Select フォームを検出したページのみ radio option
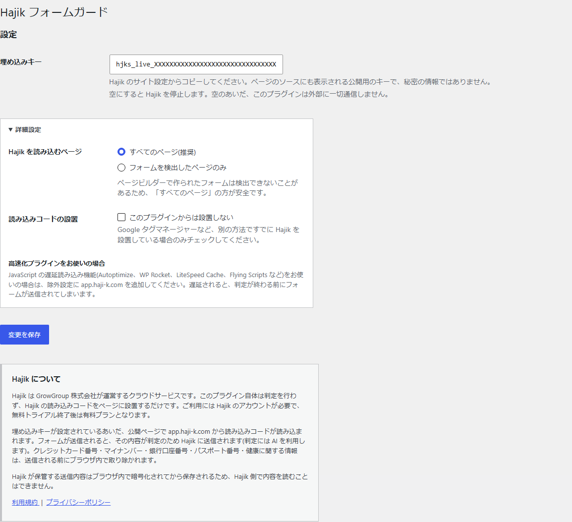The image size is (572, 522). point(121,168)
